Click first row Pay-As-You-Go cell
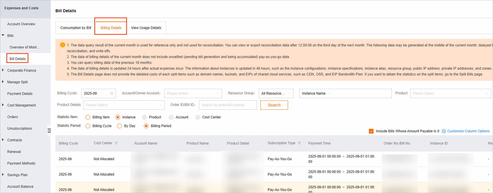The image size is (493, 193). (280, 159)
